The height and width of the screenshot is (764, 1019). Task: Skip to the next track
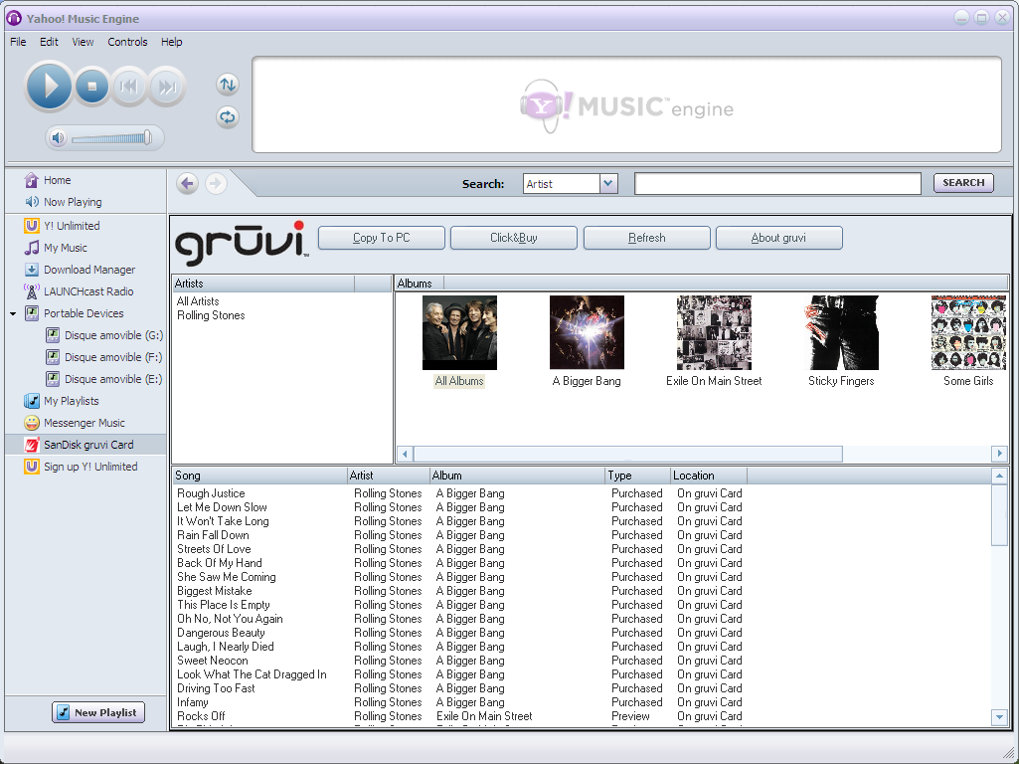pyautogui.click(x=167, y=86)
